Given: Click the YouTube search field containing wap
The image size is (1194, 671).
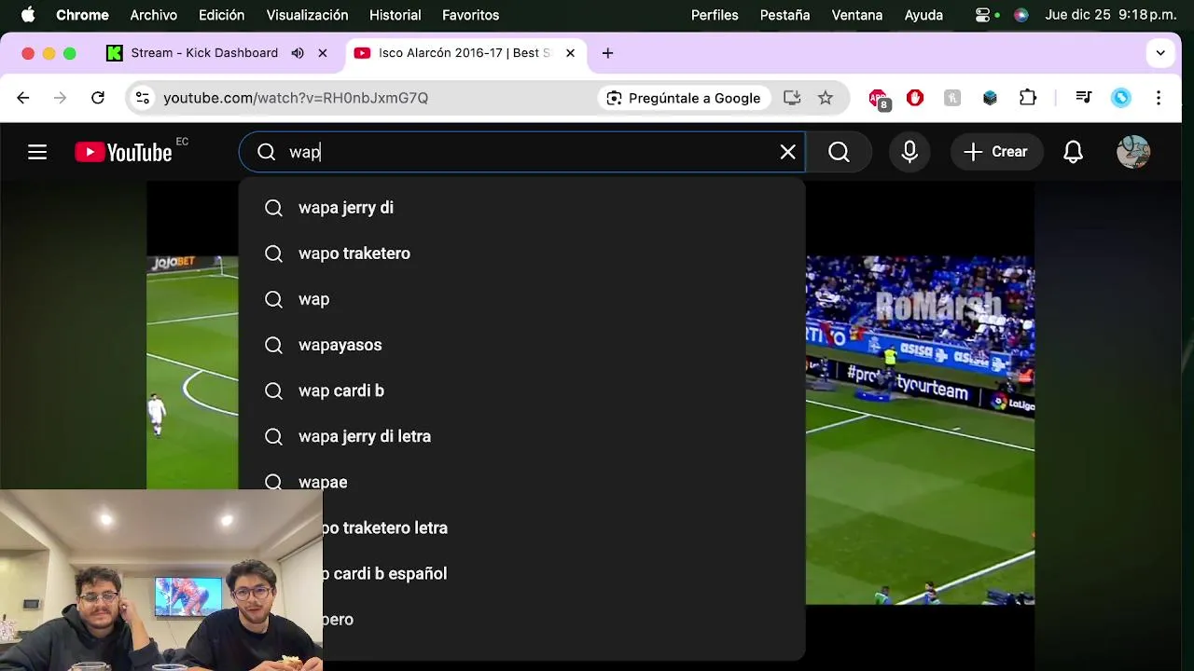Looking at the screenshot, I should 522,152.
